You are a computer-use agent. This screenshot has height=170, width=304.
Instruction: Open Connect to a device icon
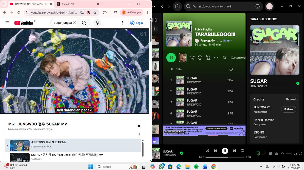(x=276, y=153)
